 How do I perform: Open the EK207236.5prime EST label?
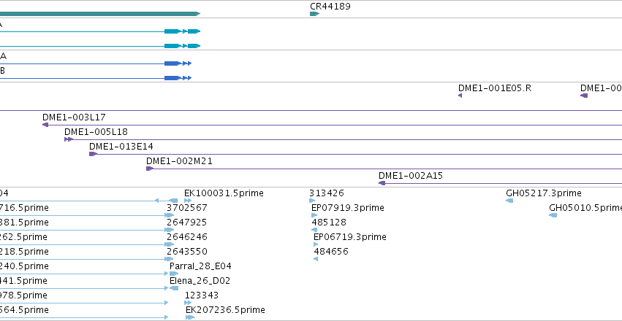tap(225, 309)
